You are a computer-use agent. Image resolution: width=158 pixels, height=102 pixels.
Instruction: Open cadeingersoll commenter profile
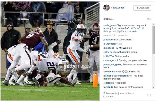111,60
